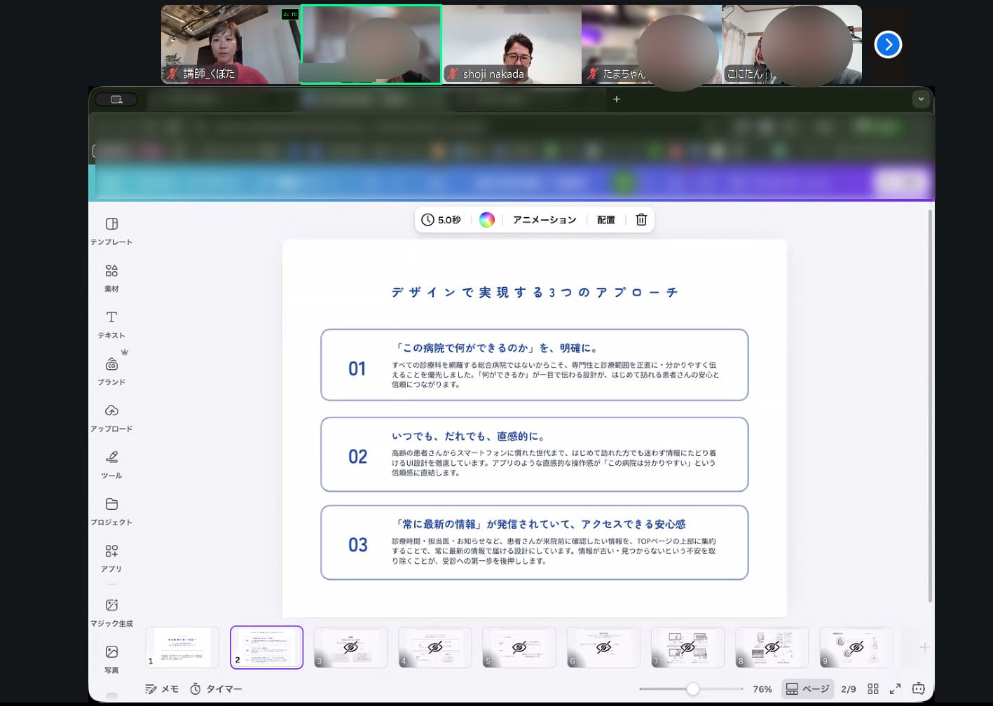The image size is (993, 706).
Task: Open the ブランド (Brand) panel
Action: pos(111,370)
